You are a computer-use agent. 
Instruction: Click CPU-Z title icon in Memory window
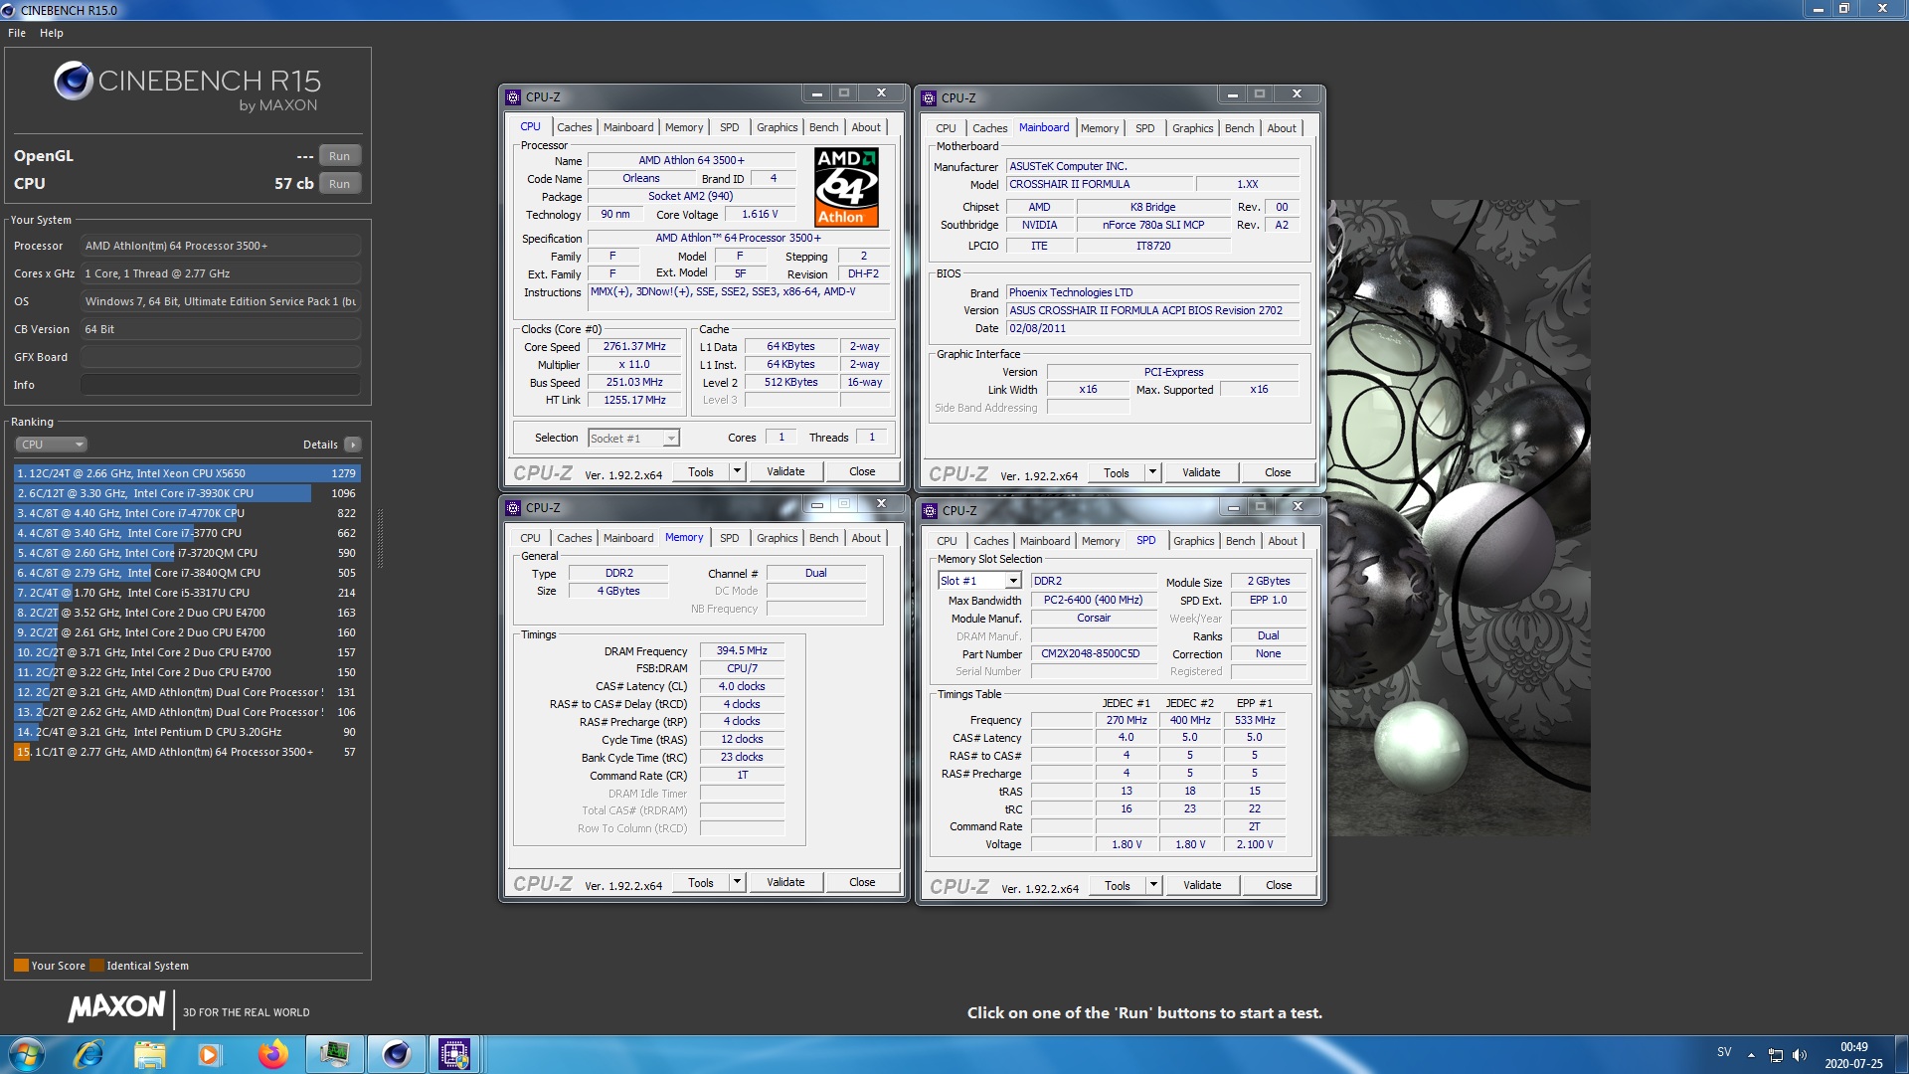tap(513, 507)
